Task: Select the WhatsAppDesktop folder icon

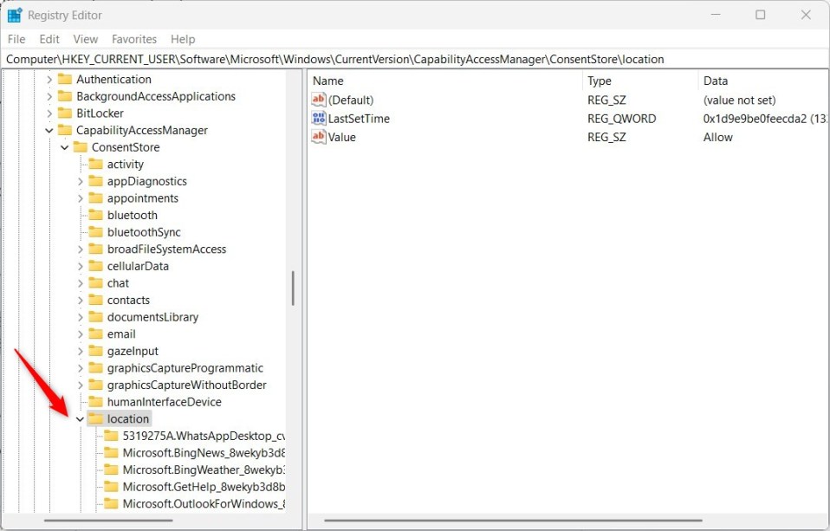Action: (x=111, y=435)
